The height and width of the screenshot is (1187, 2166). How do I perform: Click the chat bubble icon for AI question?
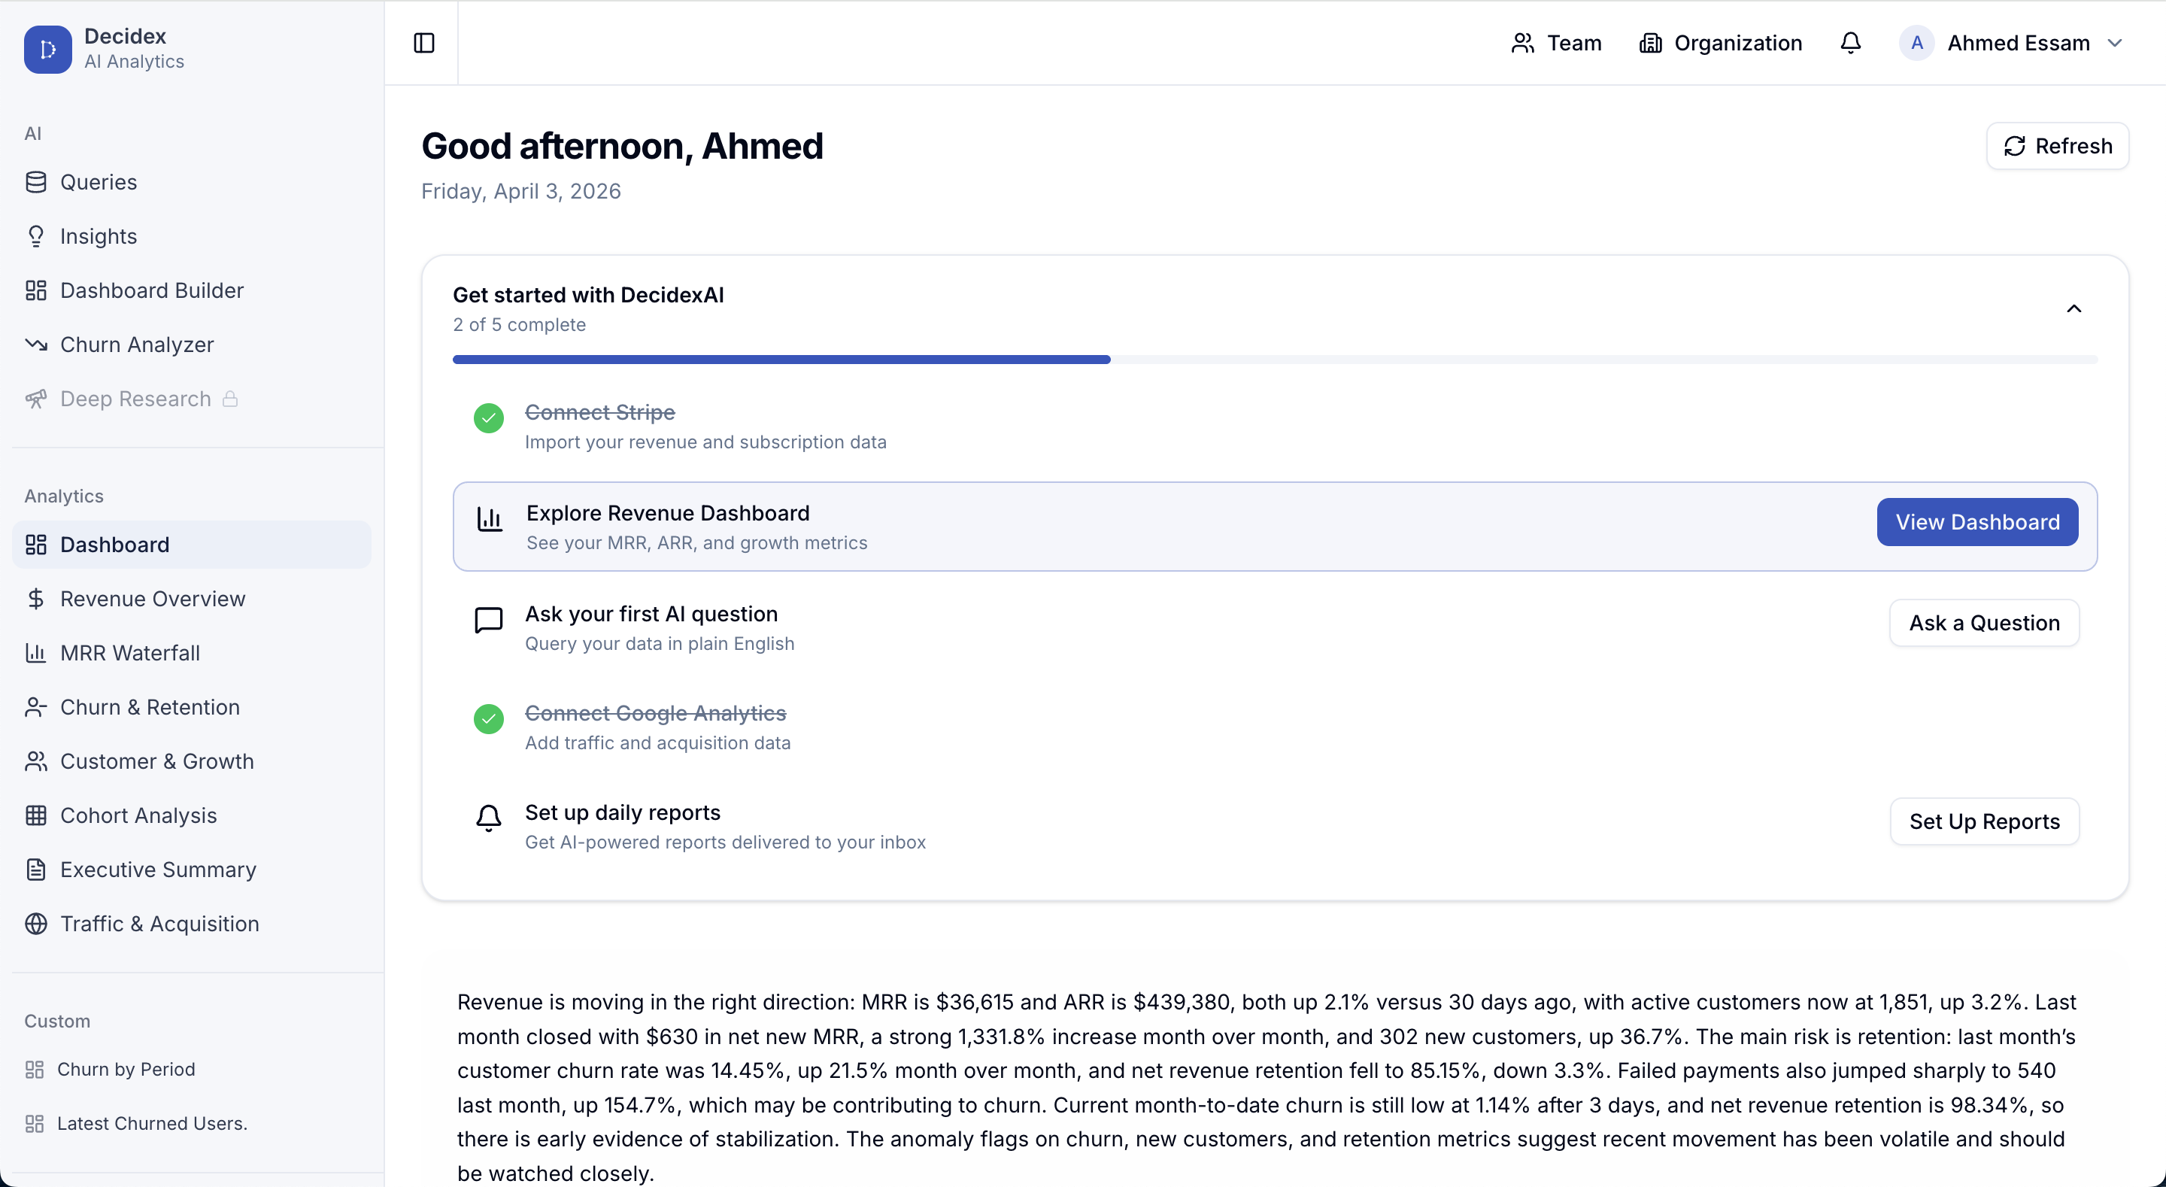coord(489,620)
